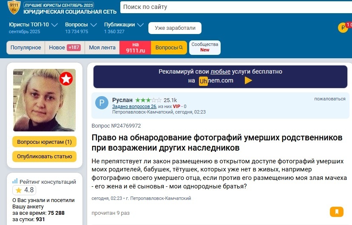The width and height of the screenshot is (352, 225).
Task: Click the orange play arrow in ad banner
Action: tap(248, 80)
